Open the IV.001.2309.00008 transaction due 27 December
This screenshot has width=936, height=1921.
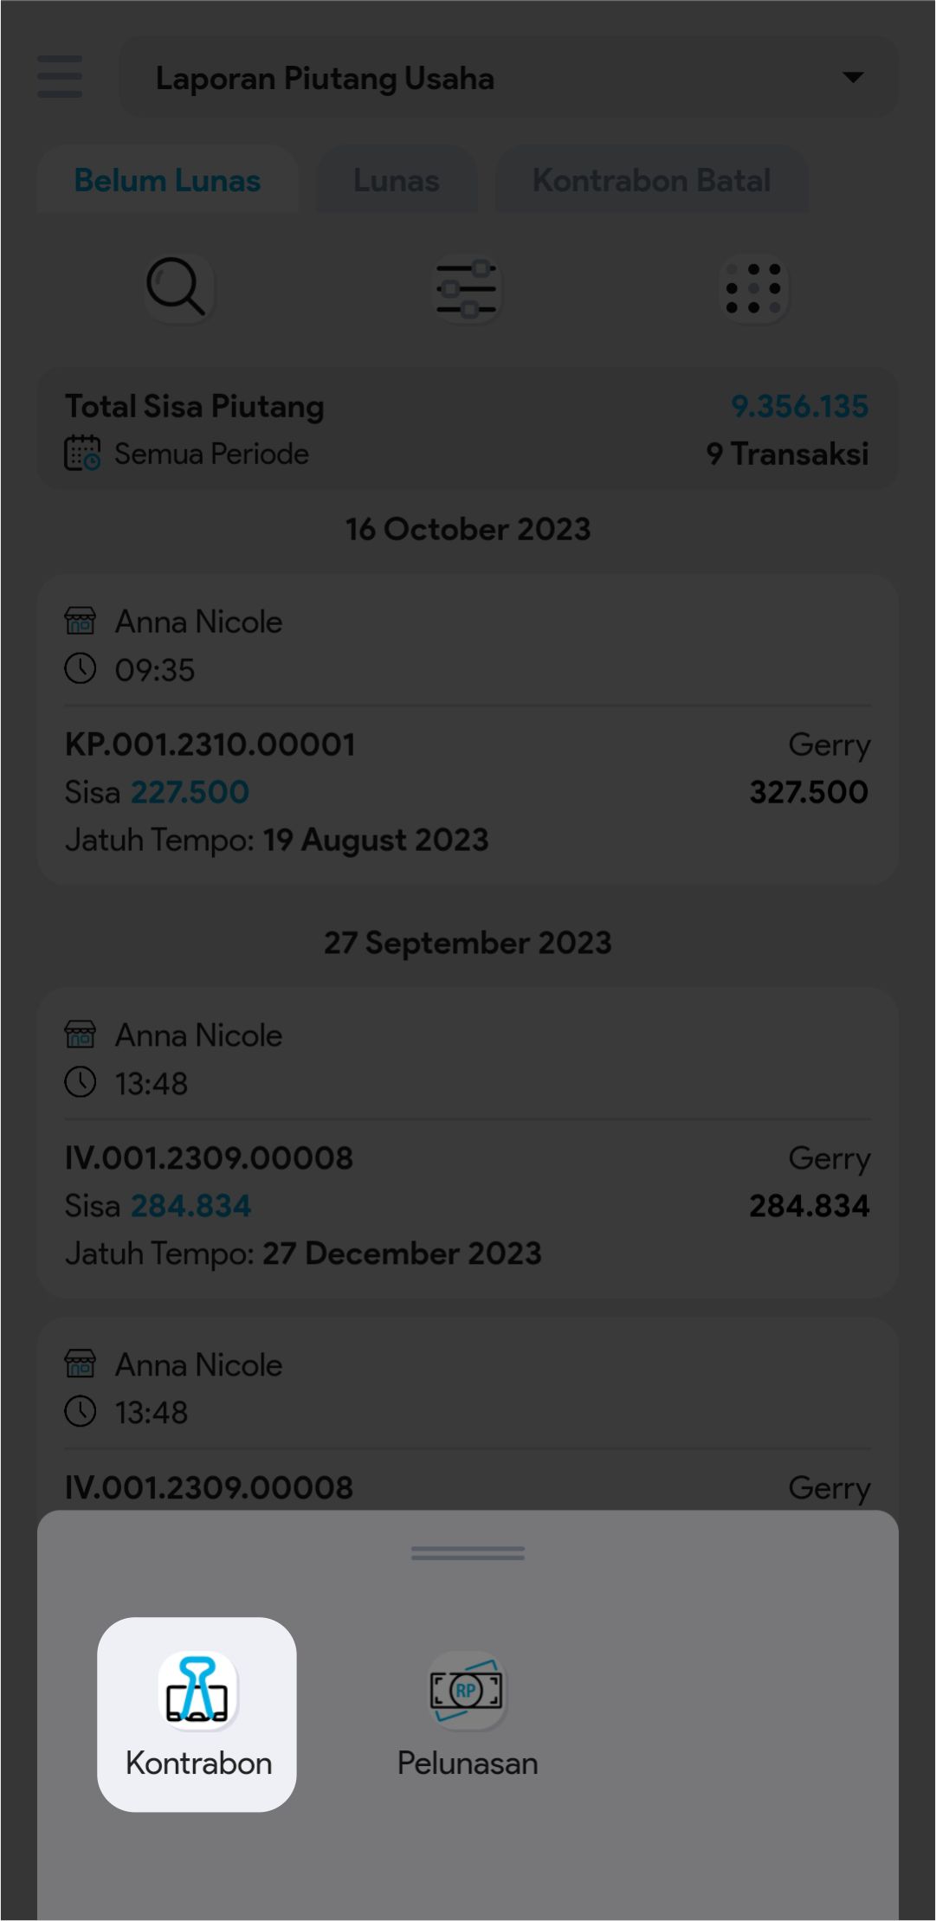[209, 1158]
